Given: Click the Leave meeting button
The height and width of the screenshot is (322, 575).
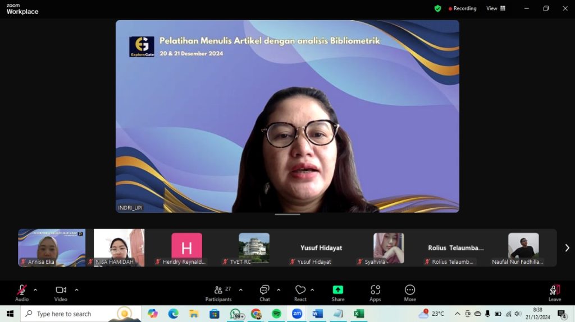Looking at the screenshot, I should (x=554, y=292).
